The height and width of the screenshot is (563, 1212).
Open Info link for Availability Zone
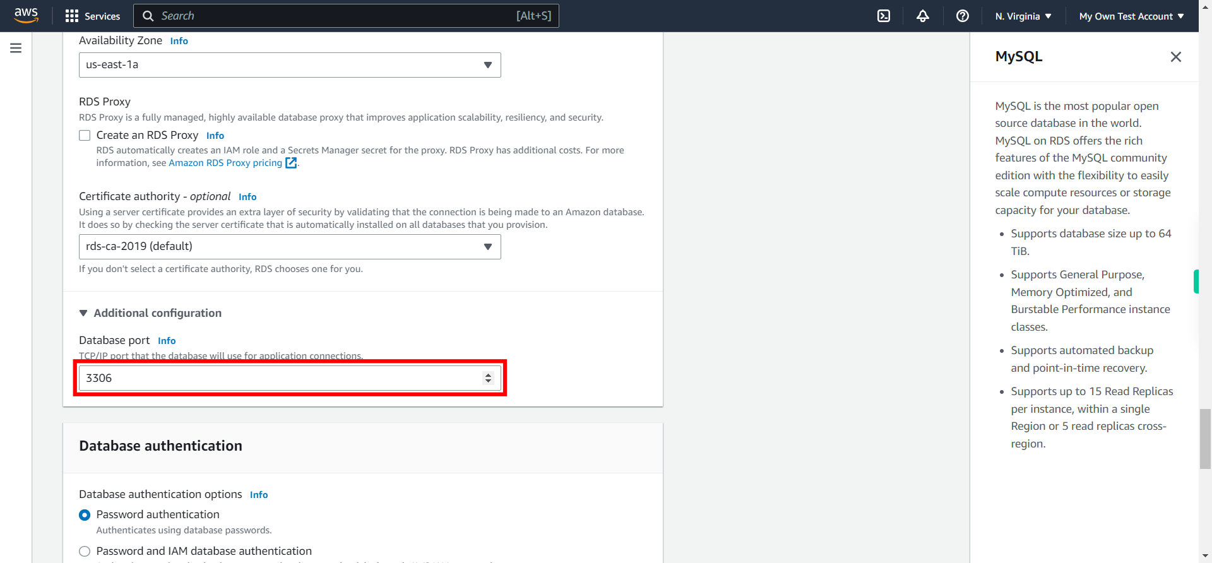179,41
